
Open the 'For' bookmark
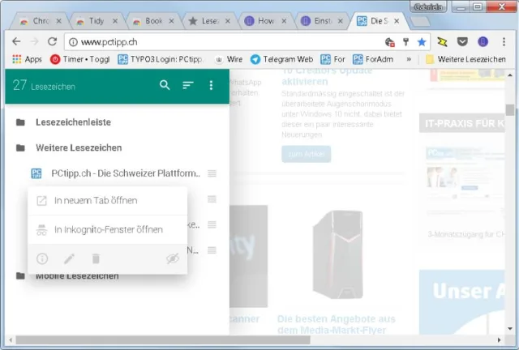coord(333,59)
